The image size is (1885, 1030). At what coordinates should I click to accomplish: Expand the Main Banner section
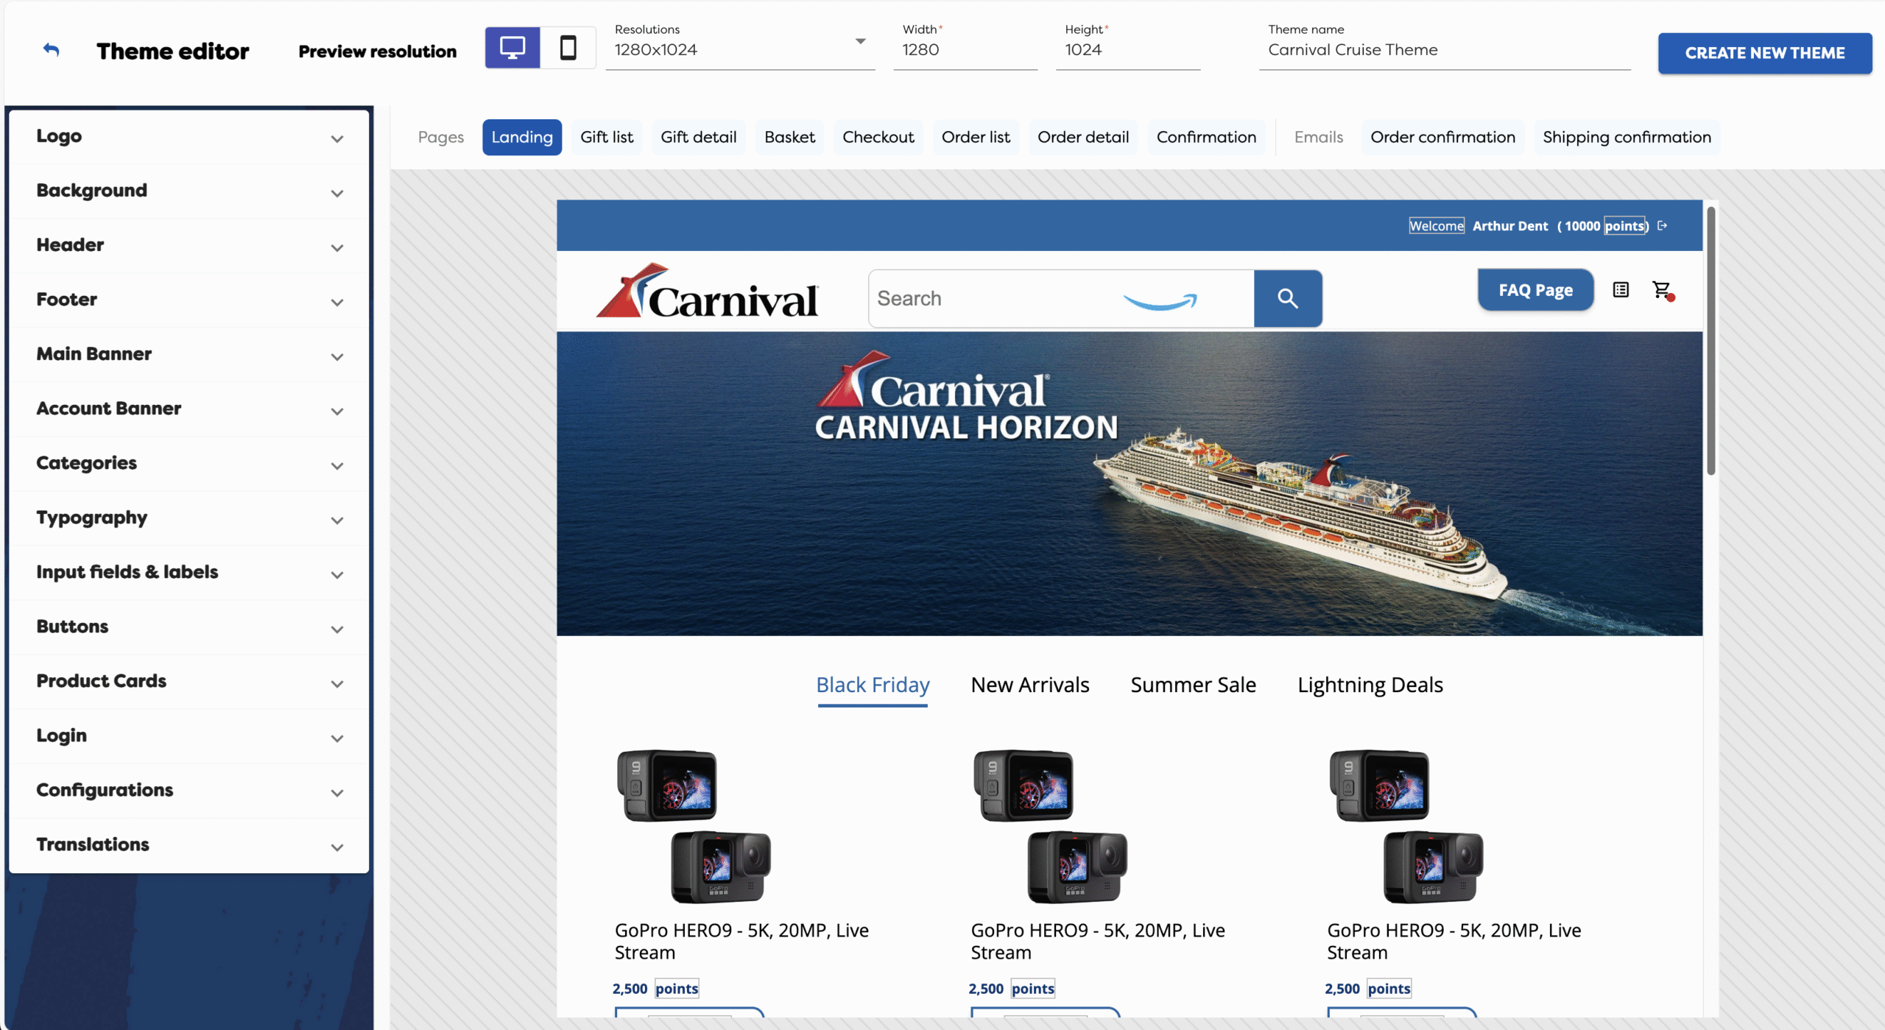pos(189,355)
